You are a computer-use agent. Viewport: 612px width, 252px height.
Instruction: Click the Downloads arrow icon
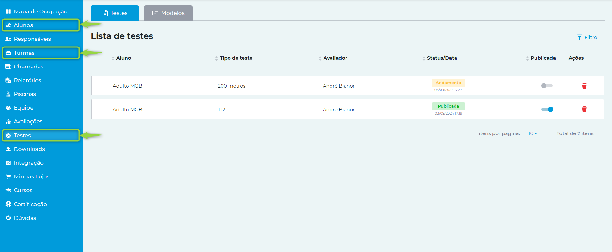point(8,149)
